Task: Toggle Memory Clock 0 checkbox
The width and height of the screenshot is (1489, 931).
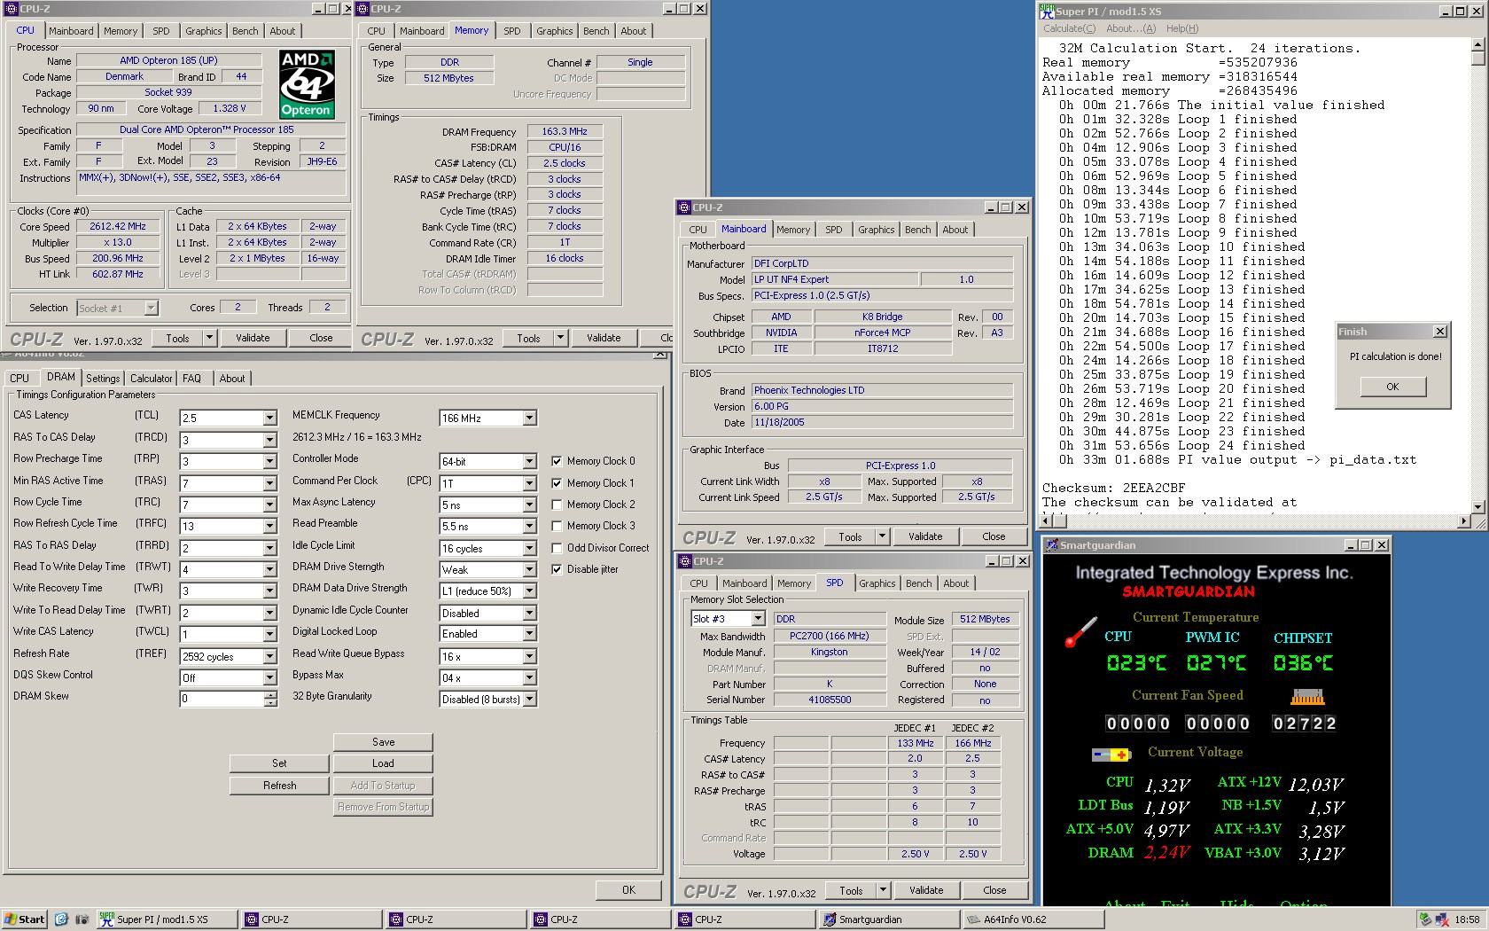Action: click(557, 461)
